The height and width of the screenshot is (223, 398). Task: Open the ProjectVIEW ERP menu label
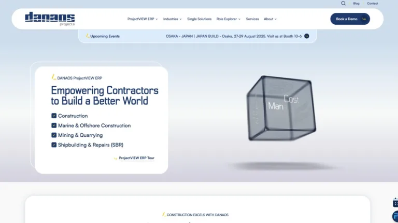coord(140,19)
